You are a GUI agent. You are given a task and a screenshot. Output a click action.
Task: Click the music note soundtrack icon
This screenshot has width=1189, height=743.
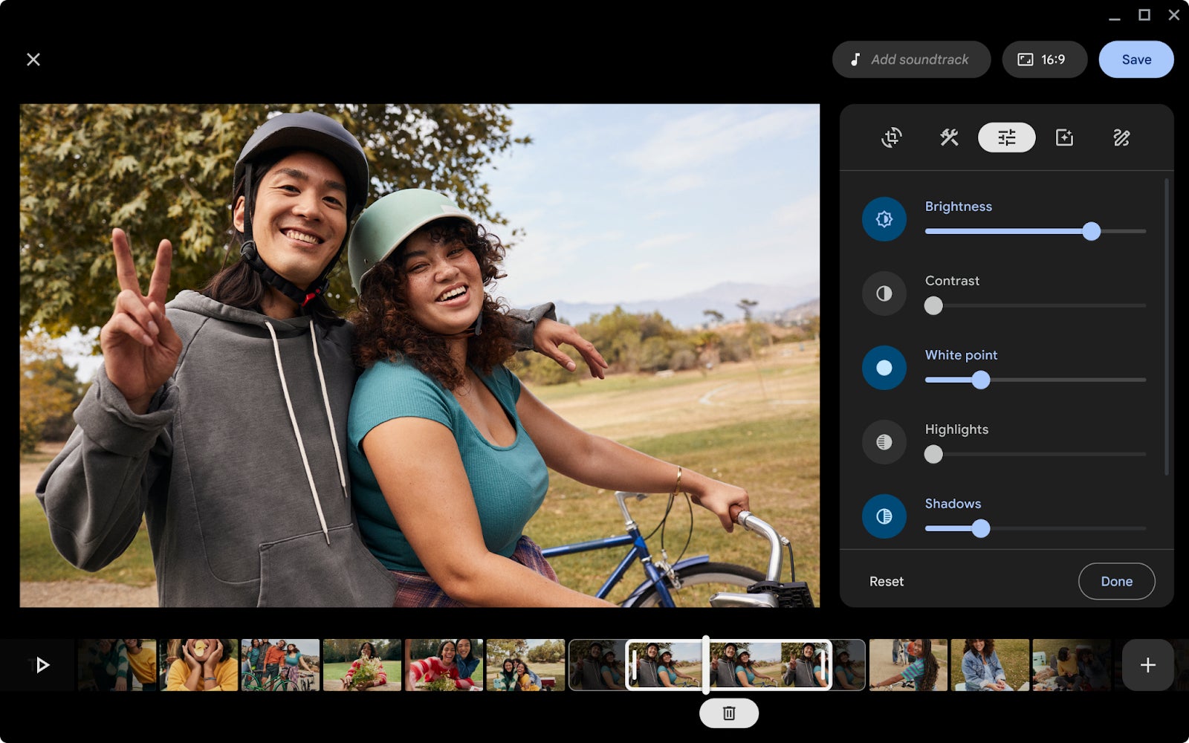click(855, 59)
